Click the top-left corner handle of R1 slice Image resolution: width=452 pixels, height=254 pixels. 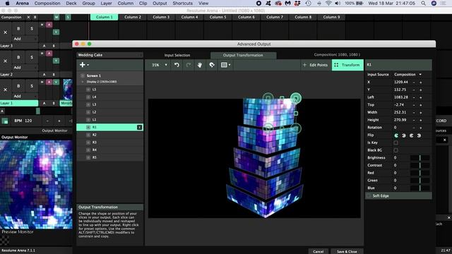coord(268,98)
